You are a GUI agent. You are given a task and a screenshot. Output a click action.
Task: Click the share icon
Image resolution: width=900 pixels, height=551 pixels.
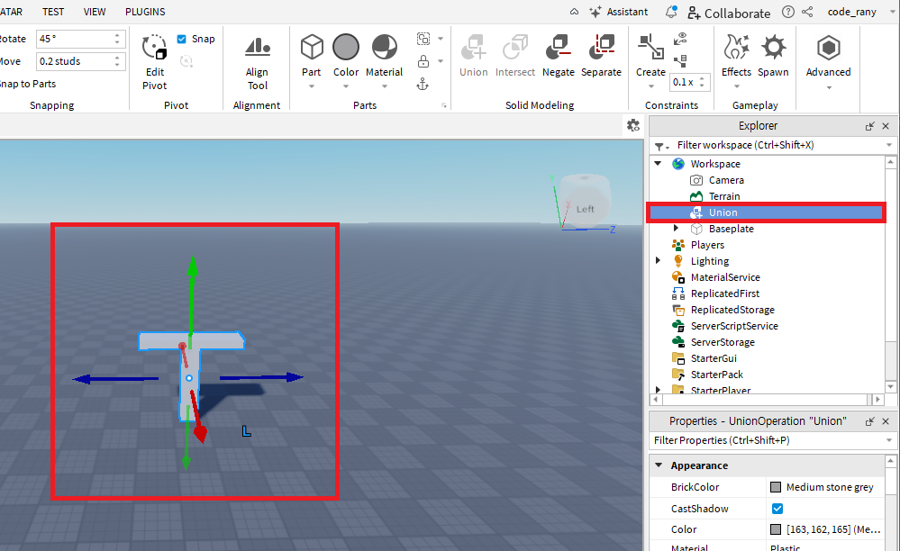coord(807,12)
